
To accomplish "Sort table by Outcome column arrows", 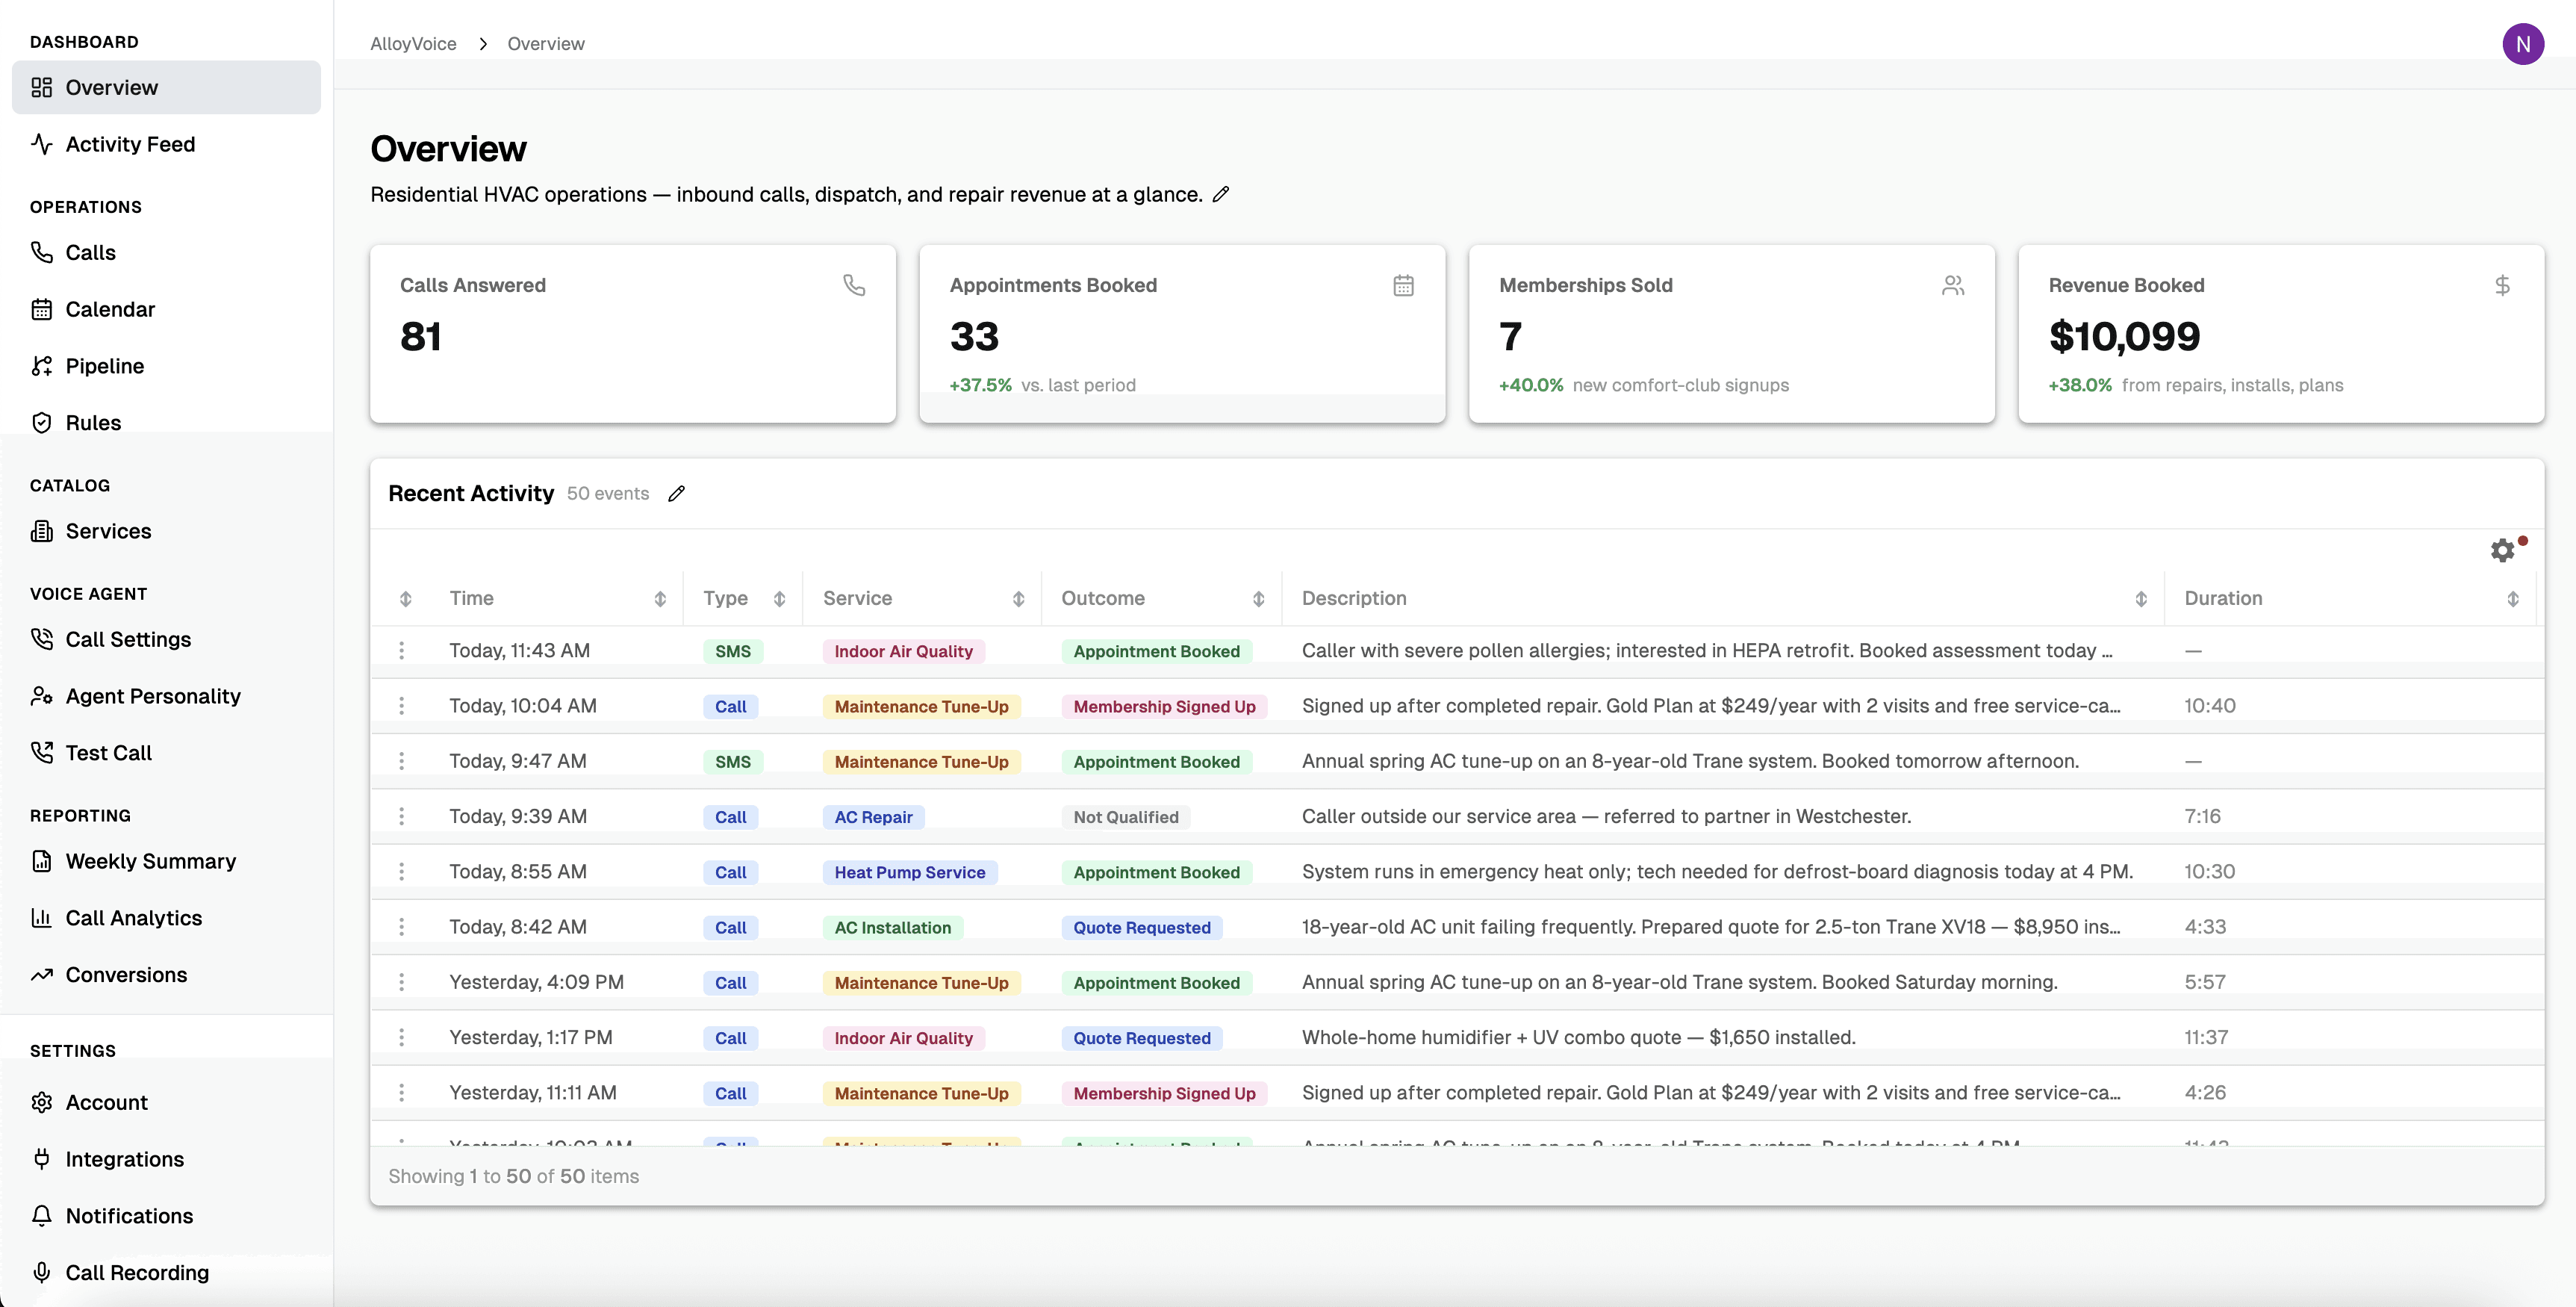I will [1258, 598].
